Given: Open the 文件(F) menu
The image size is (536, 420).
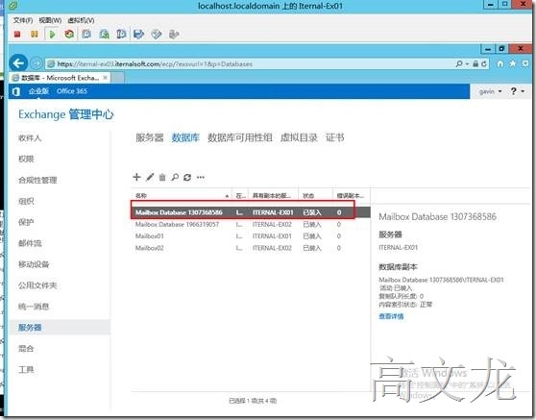Looking at the screenshot, I should pos(23,20).
